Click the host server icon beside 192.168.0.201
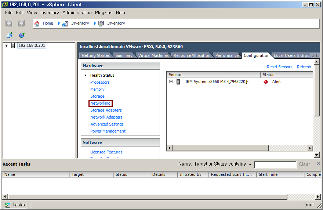This screenshot has width=323, height=210. (13, 46)
